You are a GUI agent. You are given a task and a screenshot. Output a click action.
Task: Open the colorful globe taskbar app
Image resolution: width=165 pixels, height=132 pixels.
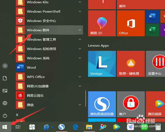(103, 127)
